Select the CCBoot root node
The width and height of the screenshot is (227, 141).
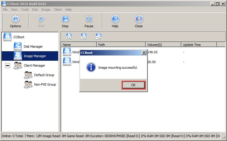point(19,37)
